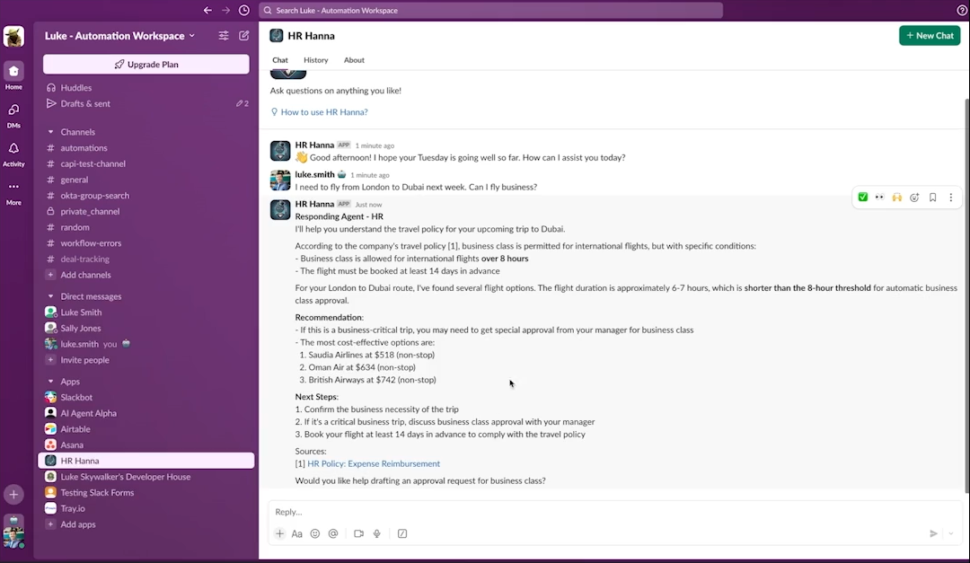Viewport: 970px width, 563px height.
Task: Collapse the Channels section
Action: (50, 132)
